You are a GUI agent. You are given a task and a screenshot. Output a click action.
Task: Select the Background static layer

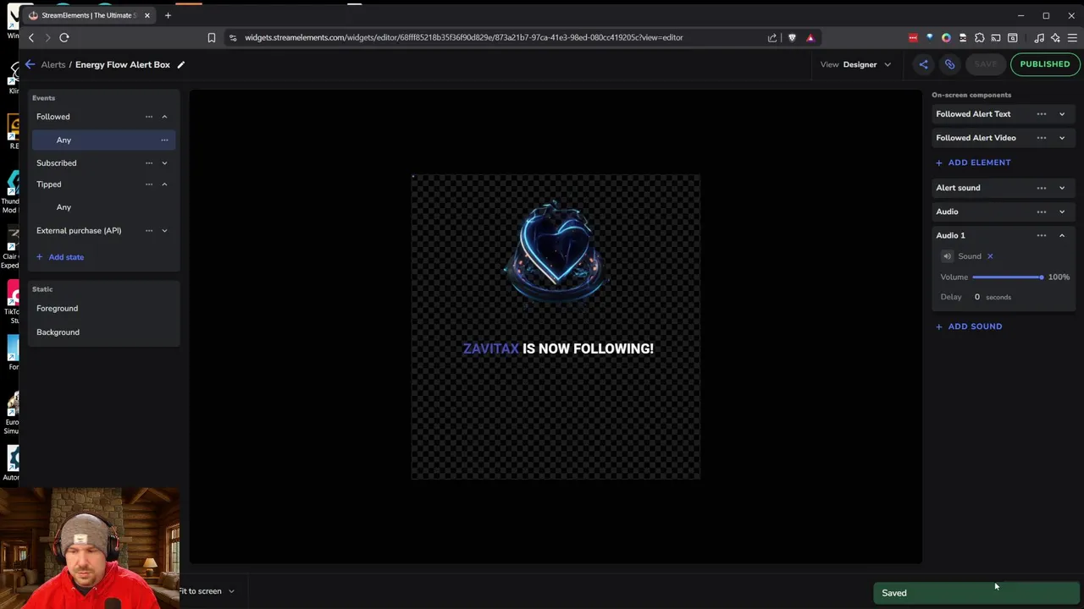click(103, 332)
